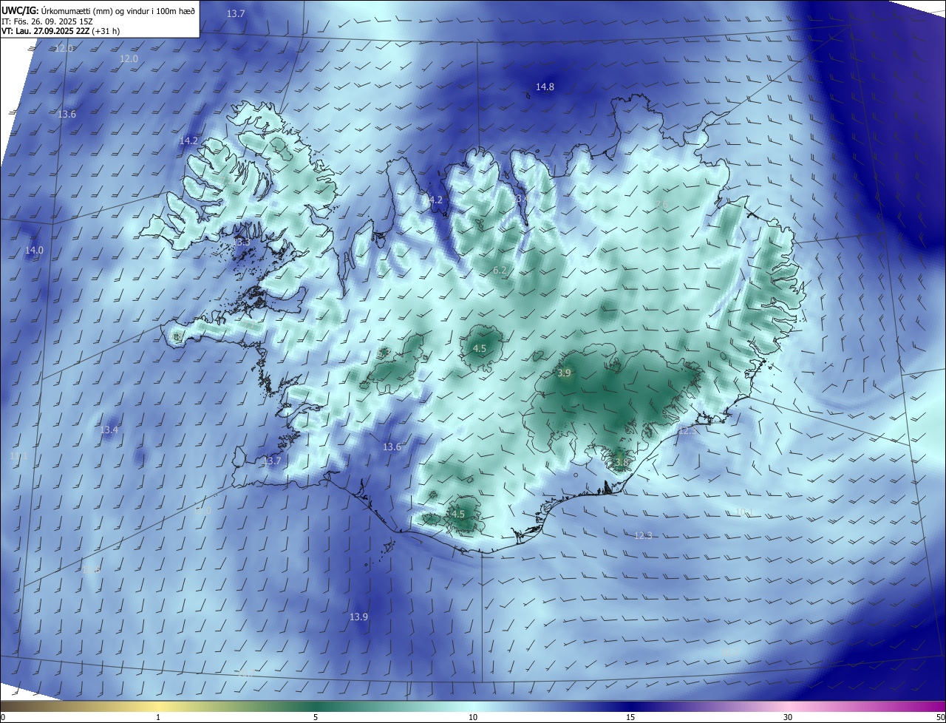The image size is (946, 723).
Task: Click the 30 tick on the color scale
Action: 788,717
